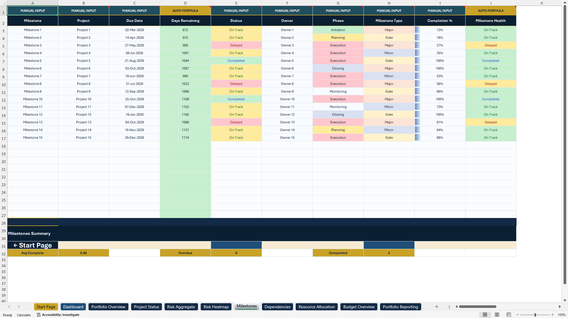Click the next sheet tab arrow
Screen dimensions: 568x318
pyautogui.click(x=19, y=307)
